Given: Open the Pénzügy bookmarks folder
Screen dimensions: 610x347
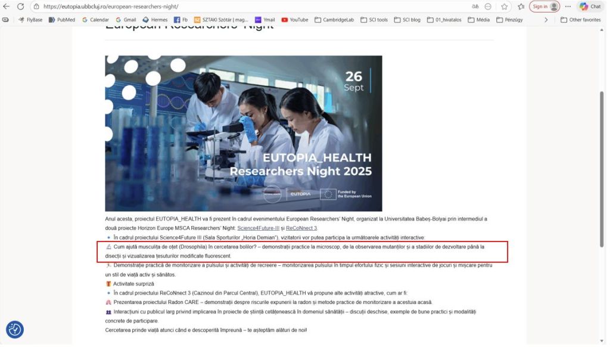Looking at the screenshot, I should pyautogui.click(x=510, y=20).
